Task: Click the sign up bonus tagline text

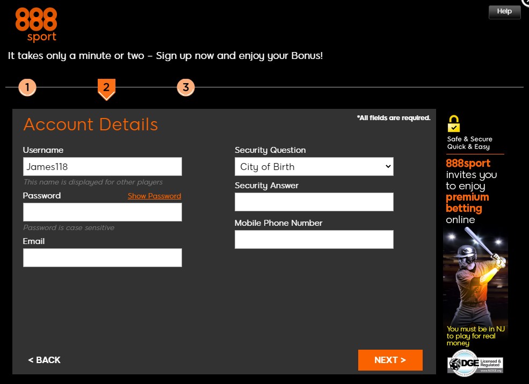Action: point(165,56)
